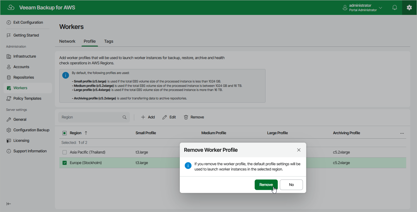The width and height of the screenshot is (417, 212).
Task: Click the Getting Started flag icon
Action: [x=9, y=35]
